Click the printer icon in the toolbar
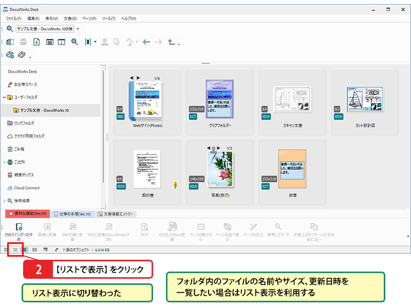 [23, 42]
